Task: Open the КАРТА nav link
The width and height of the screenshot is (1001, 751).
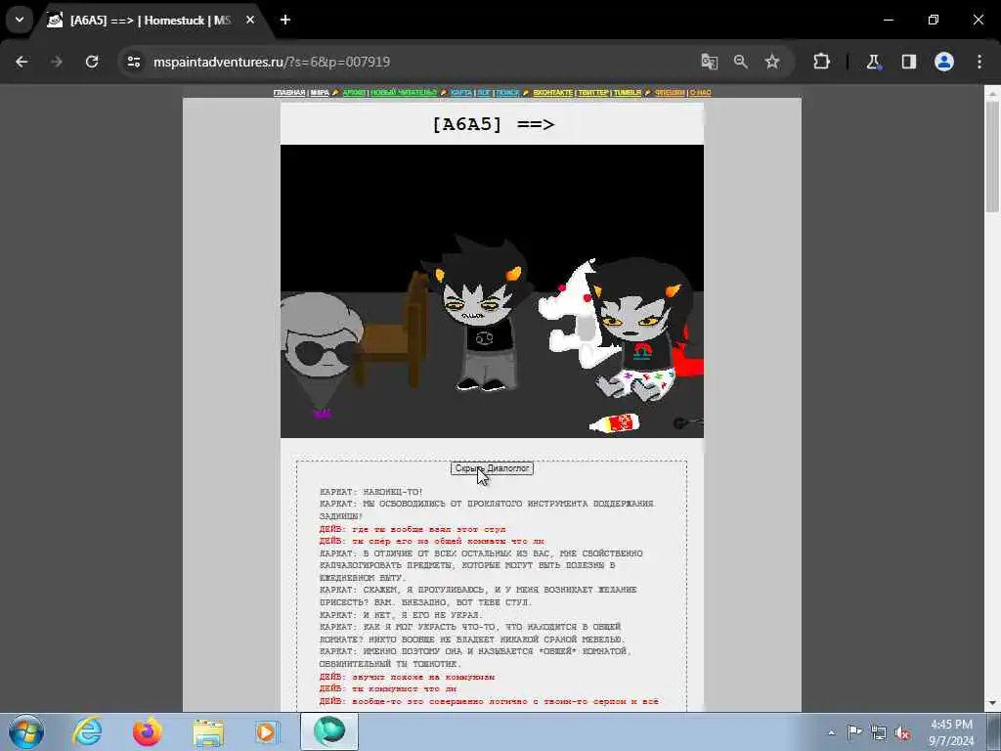Action: (461, 93)
